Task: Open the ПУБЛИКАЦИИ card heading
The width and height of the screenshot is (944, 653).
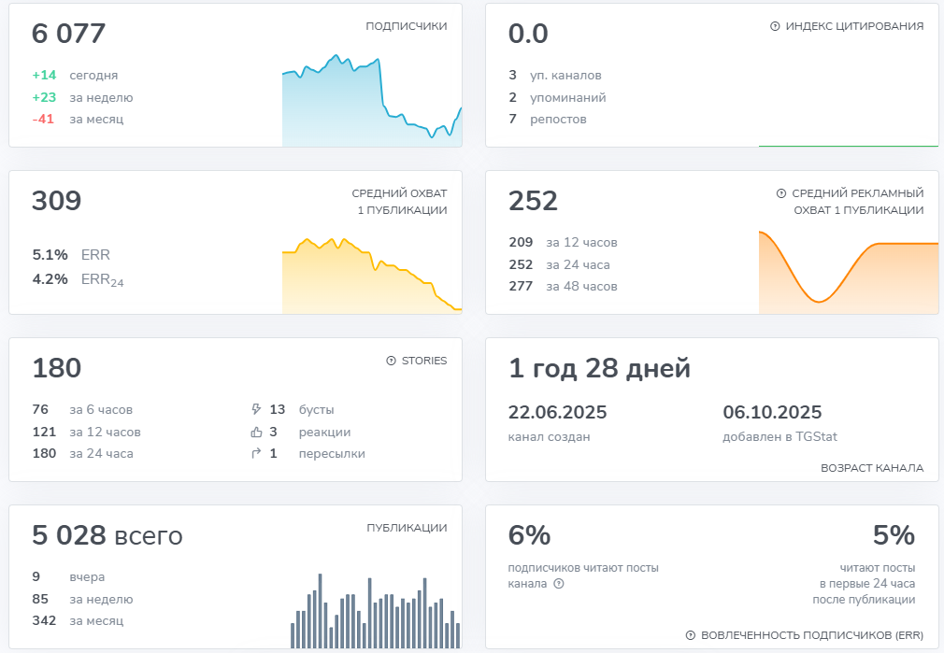Action: coord(407,528)
